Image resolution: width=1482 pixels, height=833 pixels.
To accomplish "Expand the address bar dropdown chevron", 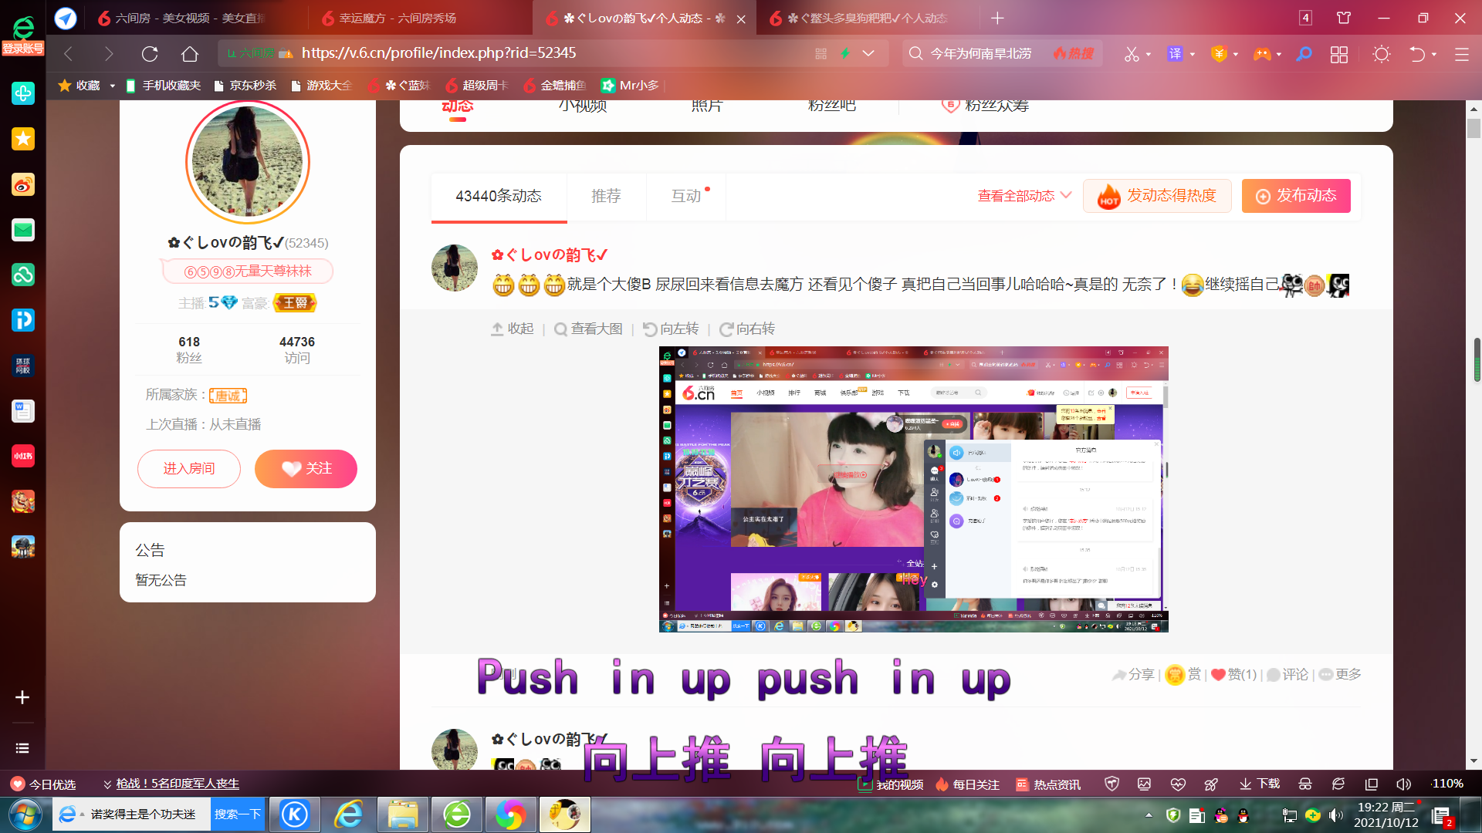I will pos(868,53).
